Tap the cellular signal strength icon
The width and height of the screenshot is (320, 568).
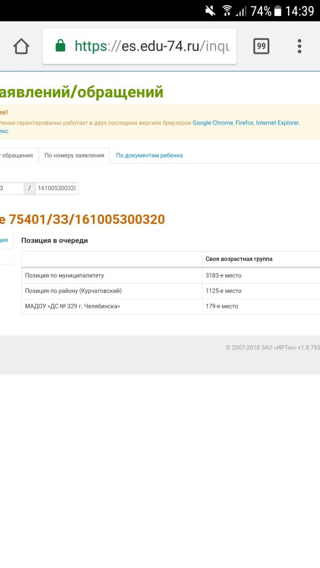243,11
